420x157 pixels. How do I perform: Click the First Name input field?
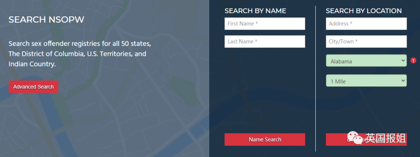[265, 24]
